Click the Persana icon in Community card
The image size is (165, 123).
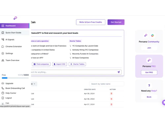tap(146, 35)
